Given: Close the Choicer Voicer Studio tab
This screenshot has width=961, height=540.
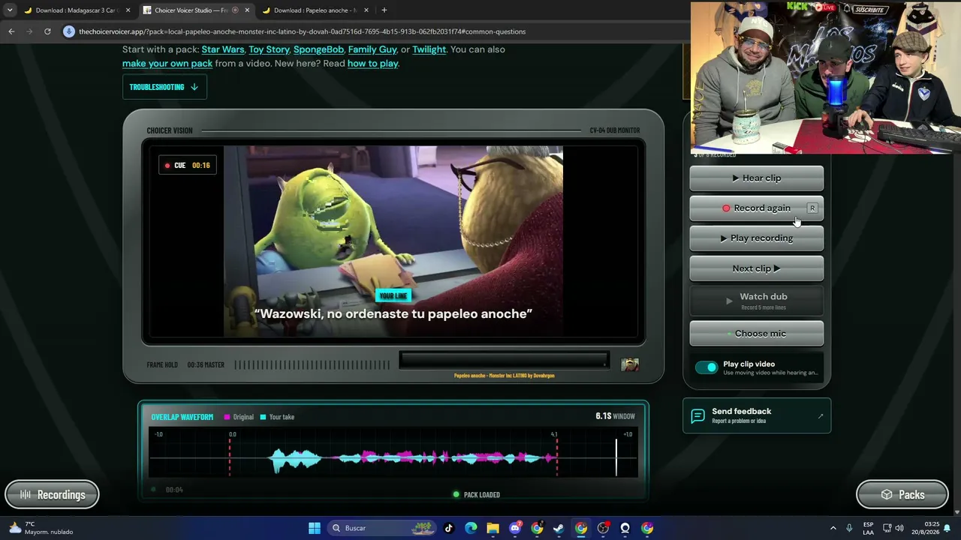Looking at the screenshot, I should click(247, 10).
